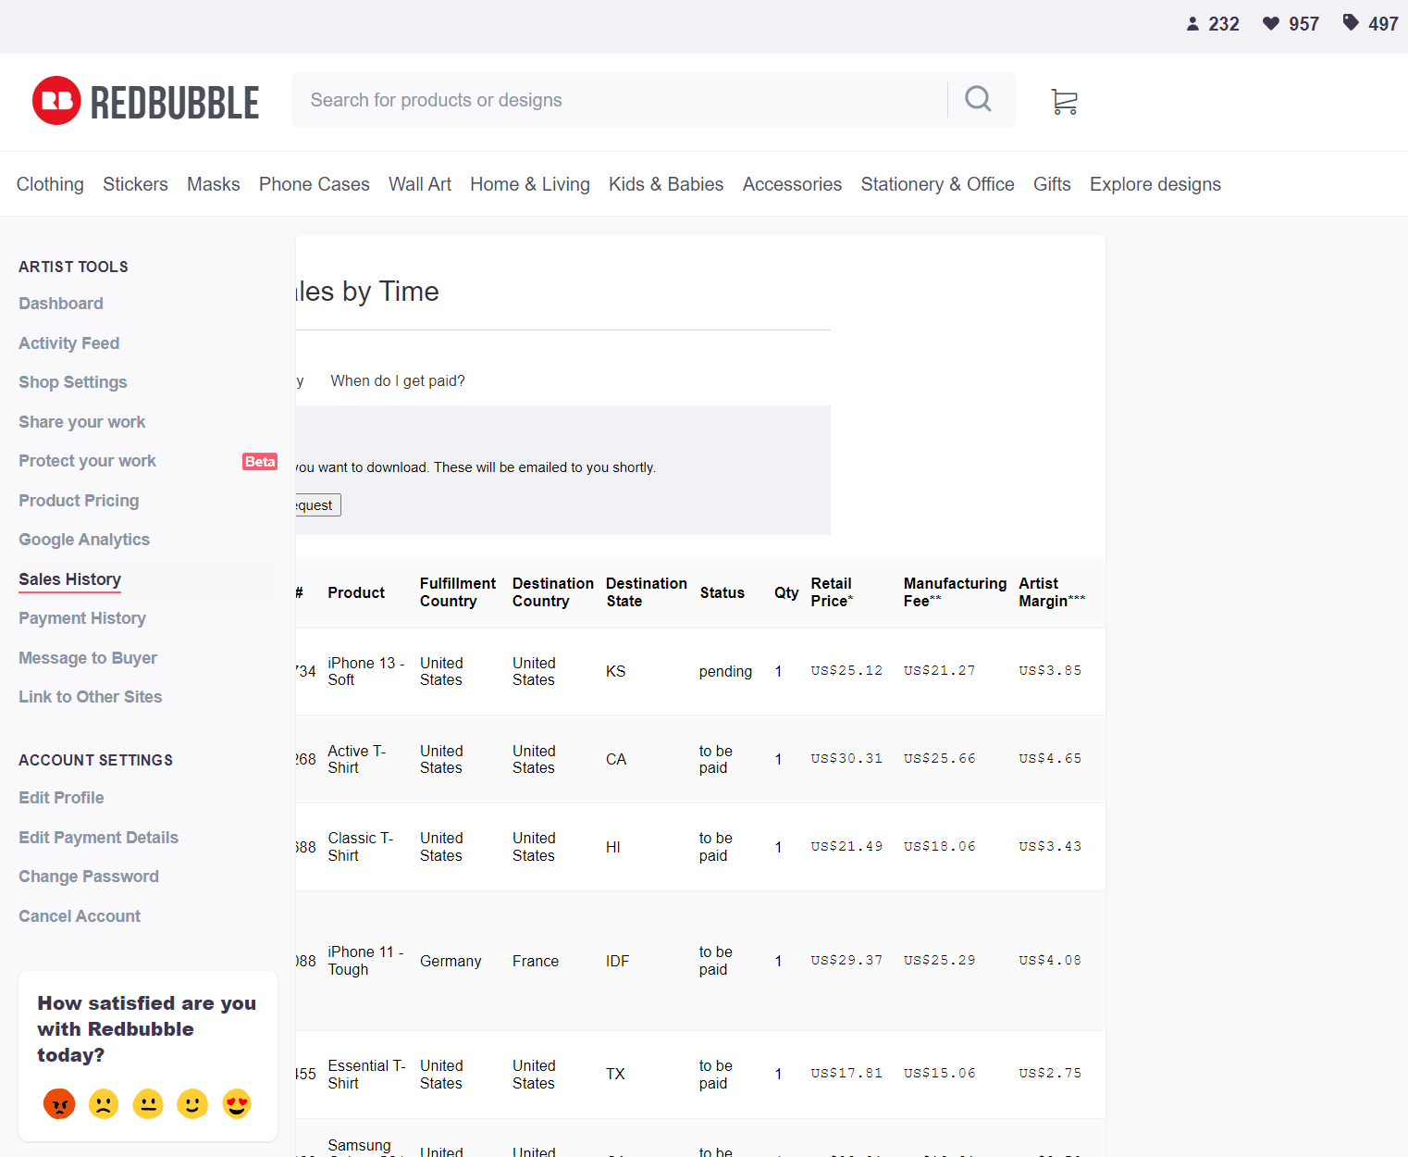Click the Product column header
The width and height of the screenshot is (1408, 1157).
pos(356,592)
